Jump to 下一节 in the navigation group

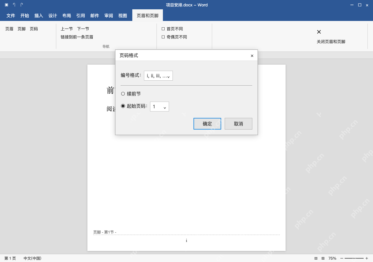click(83, 29)
